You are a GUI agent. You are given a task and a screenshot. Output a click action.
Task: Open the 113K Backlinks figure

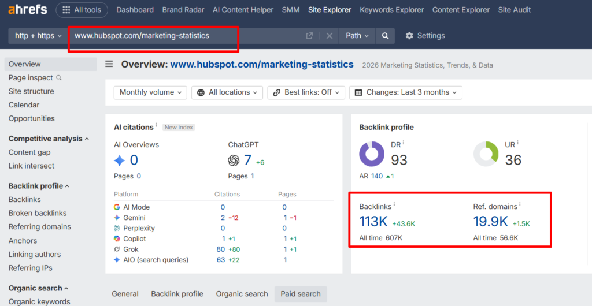pos(373,222)
